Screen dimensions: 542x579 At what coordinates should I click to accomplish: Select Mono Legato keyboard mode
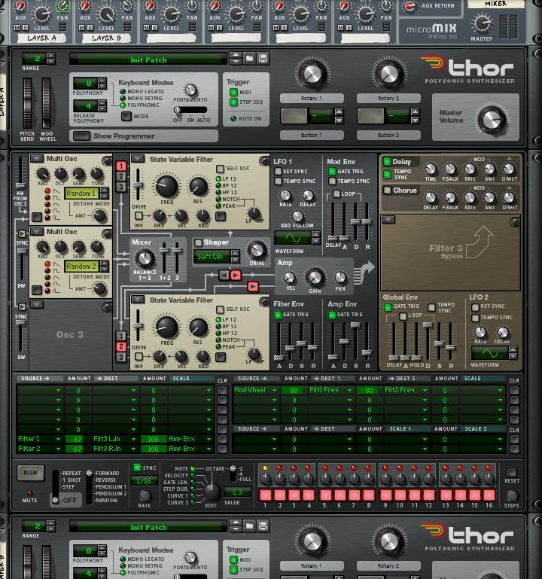[x=123, y=92]
